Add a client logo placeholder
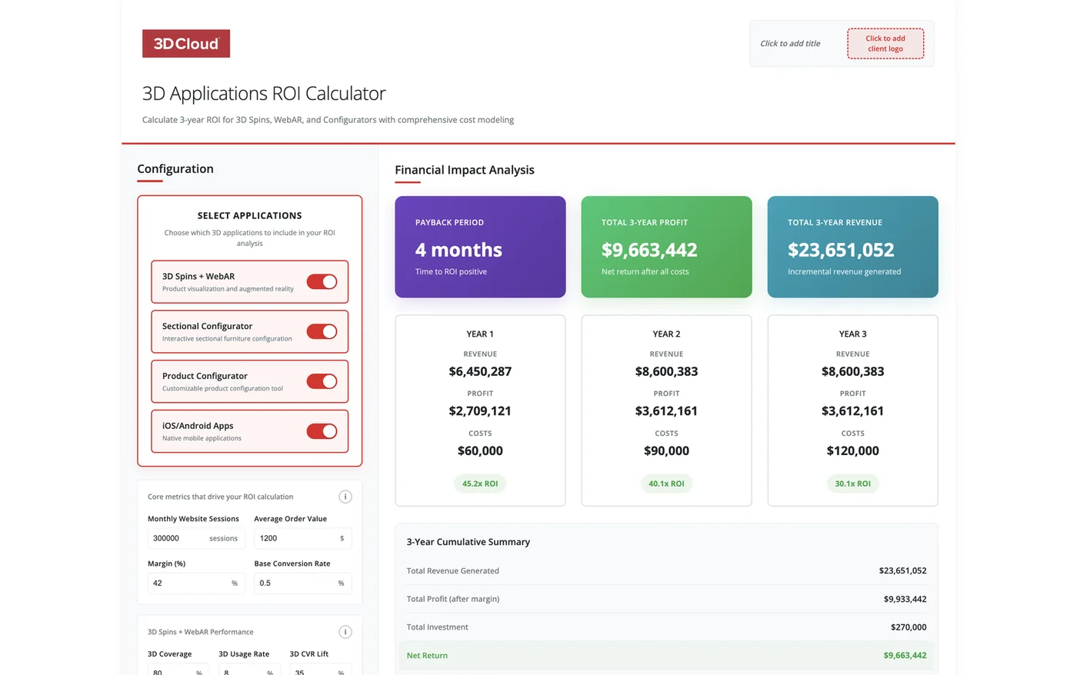The height and width of the screenshot is (675, 1077). point(885,44)
